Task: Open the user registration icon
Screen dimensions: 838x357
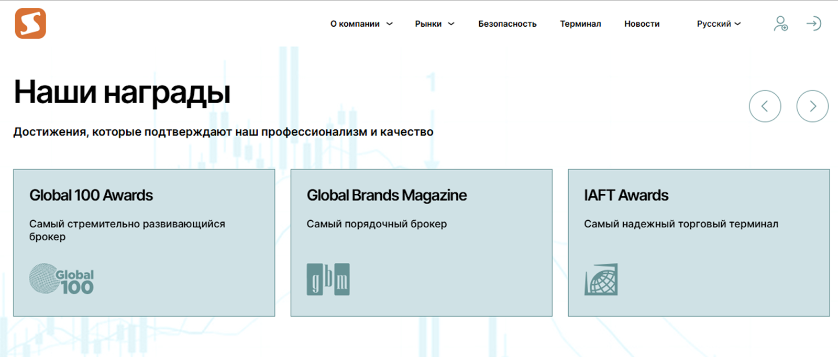Action: 781,24
